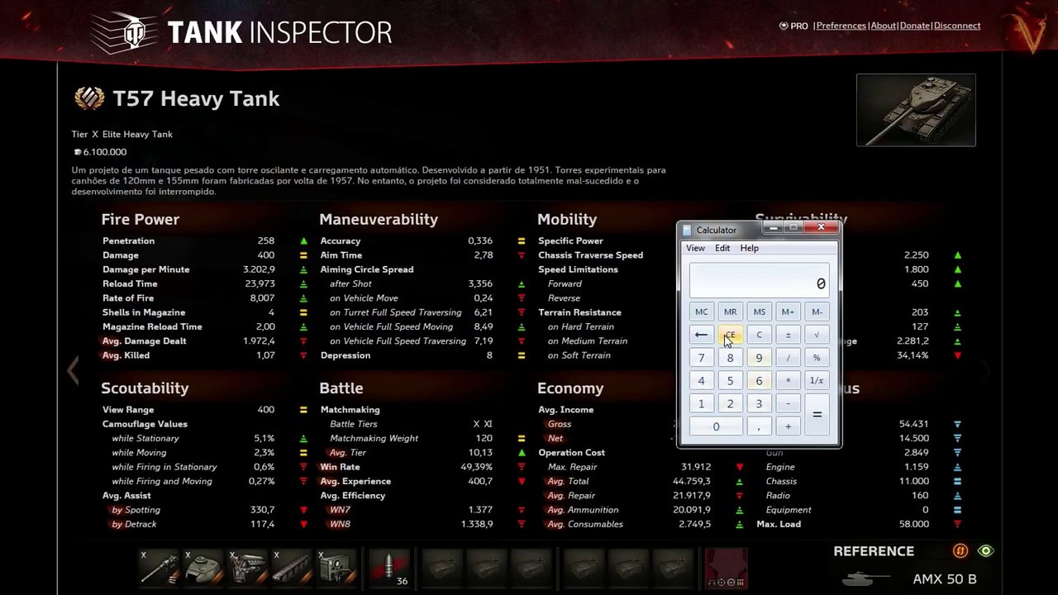Click the MC memory clear button
Image resolution: width=1058 pixels, height=595 pixels.
coord(701,312)
